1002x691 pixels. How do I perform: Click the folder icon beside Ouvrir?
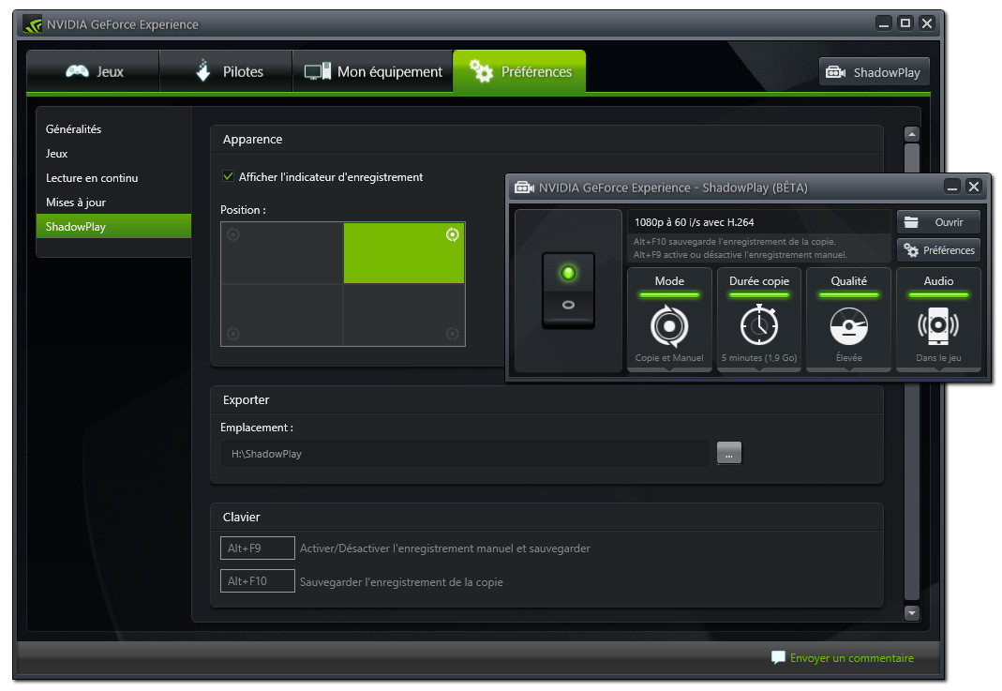click(x=911, y=222)
